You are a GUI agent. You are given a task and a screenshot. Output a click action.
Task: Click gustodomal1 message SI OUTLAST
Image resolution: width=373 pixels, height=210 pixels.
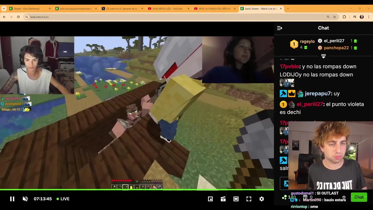pos(315,193)
